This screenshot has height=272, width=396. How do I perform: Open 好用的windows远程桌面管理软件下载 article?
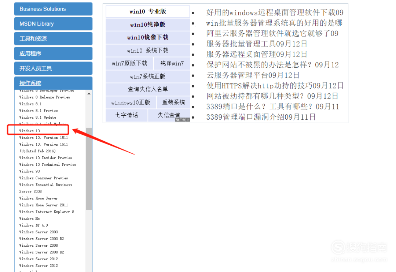[x=275, y=12]
